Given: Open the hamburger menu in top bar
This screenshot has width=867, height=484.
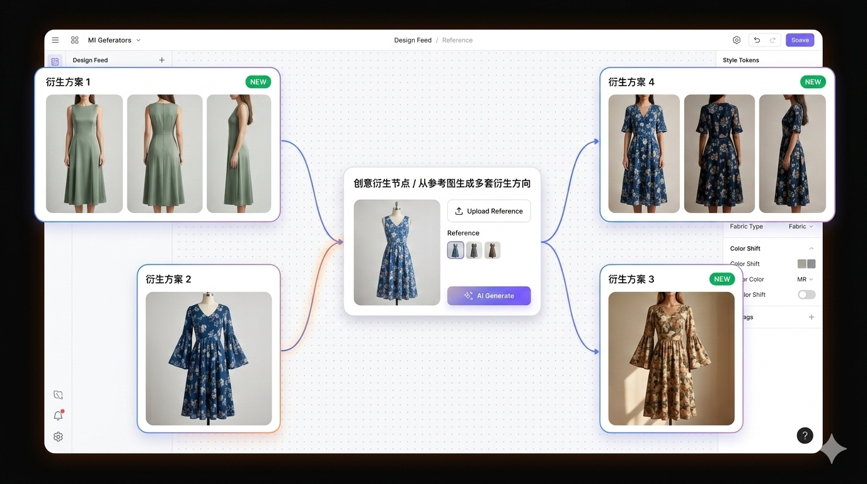Looking at the screenshot, I should click(55, 40).
